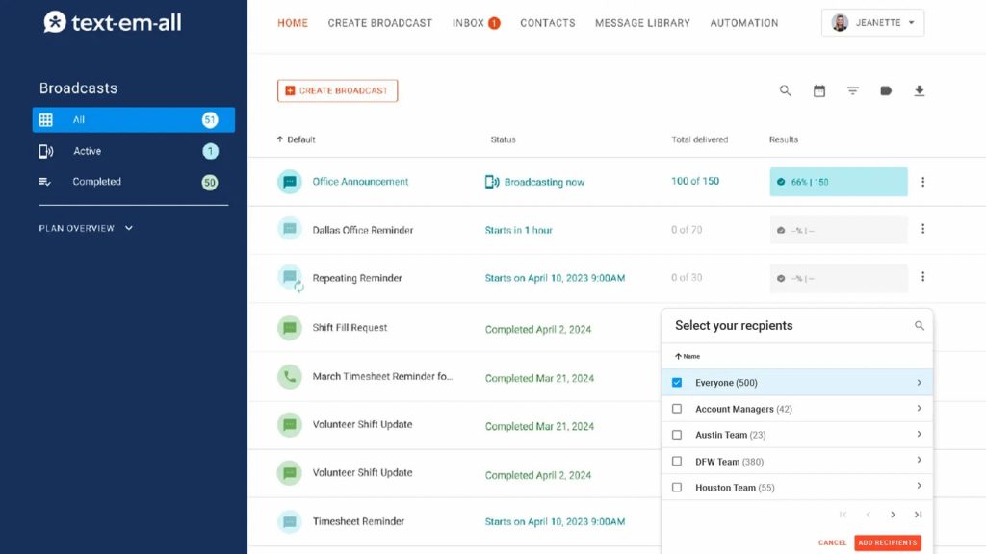Click the search icon in broadcasts toolbar
The width and height of the screenshot is (986, 554).
tap(786, 91)
